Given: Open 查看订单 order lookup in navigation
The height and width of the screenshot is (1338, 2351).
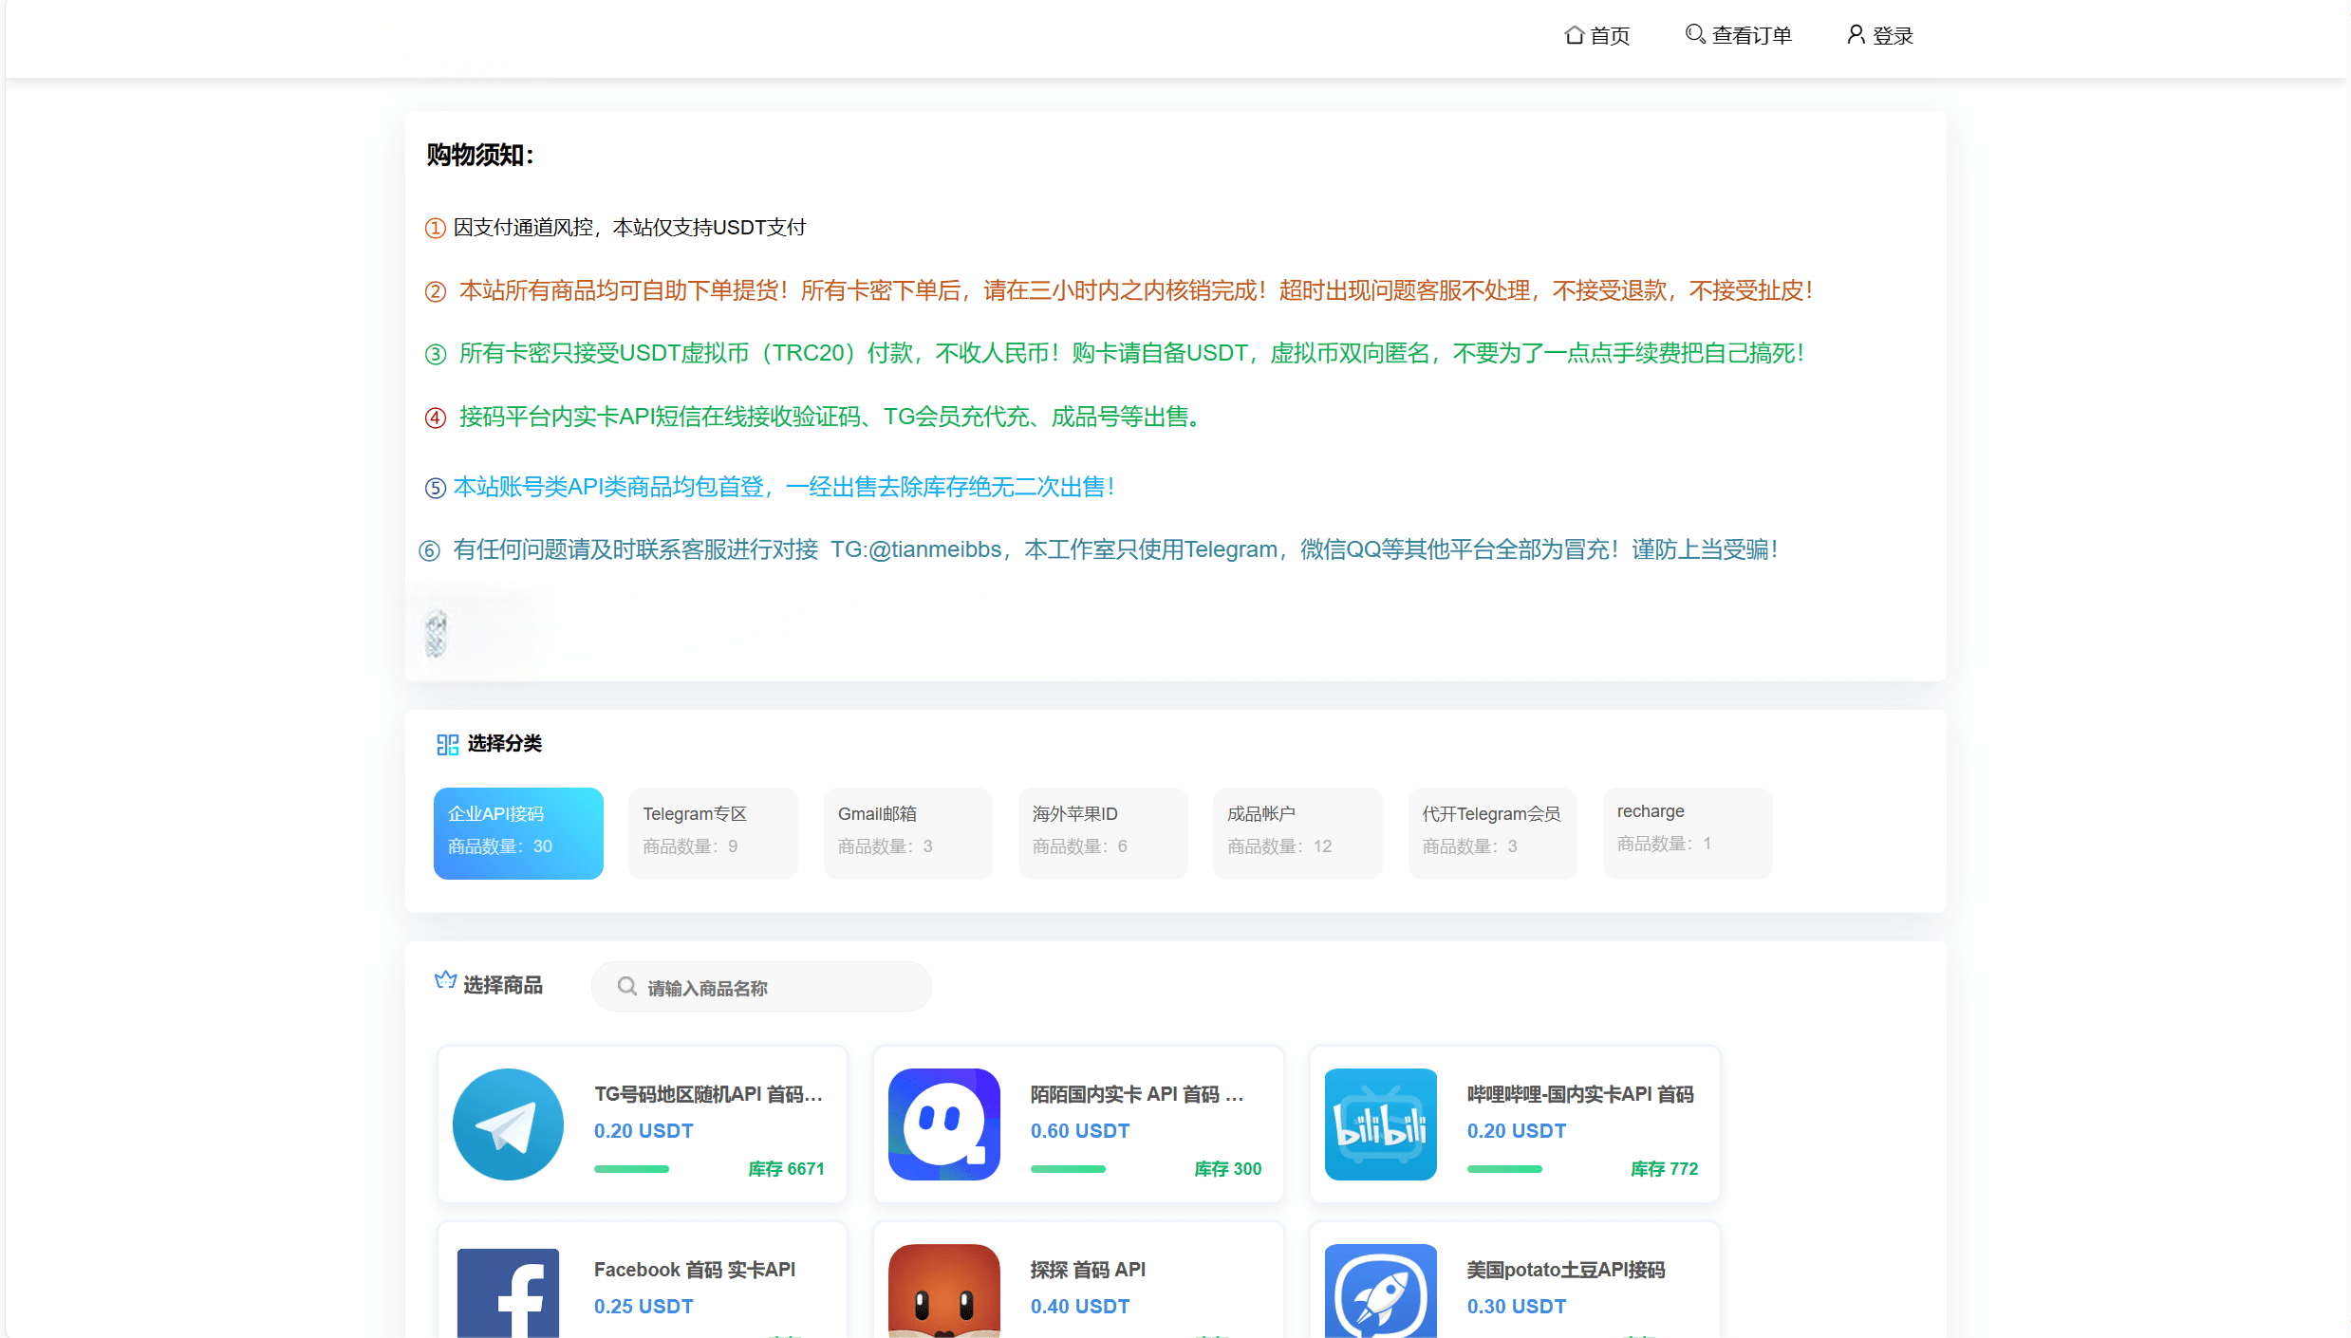Looking at the screenshot, I should click(1739, 35).
